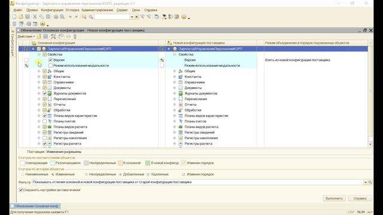383x215 pixels.
Task: Click the Help question mark toolbar icon
Action: coord(171,17)
